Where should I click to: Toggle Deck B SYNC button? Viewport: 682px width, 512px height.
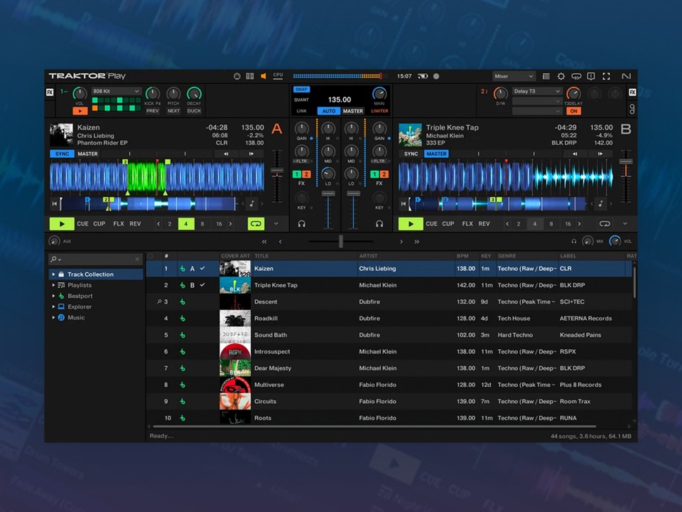[x=411, y=154]
